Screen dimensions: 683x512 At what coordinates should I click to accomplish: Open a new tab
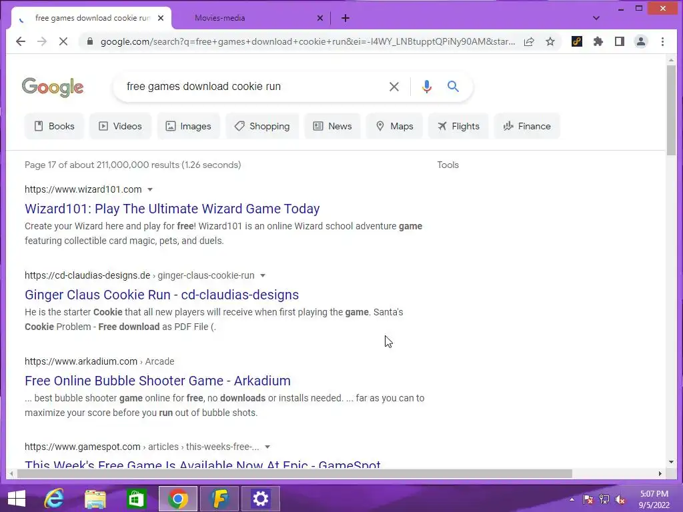346,18
